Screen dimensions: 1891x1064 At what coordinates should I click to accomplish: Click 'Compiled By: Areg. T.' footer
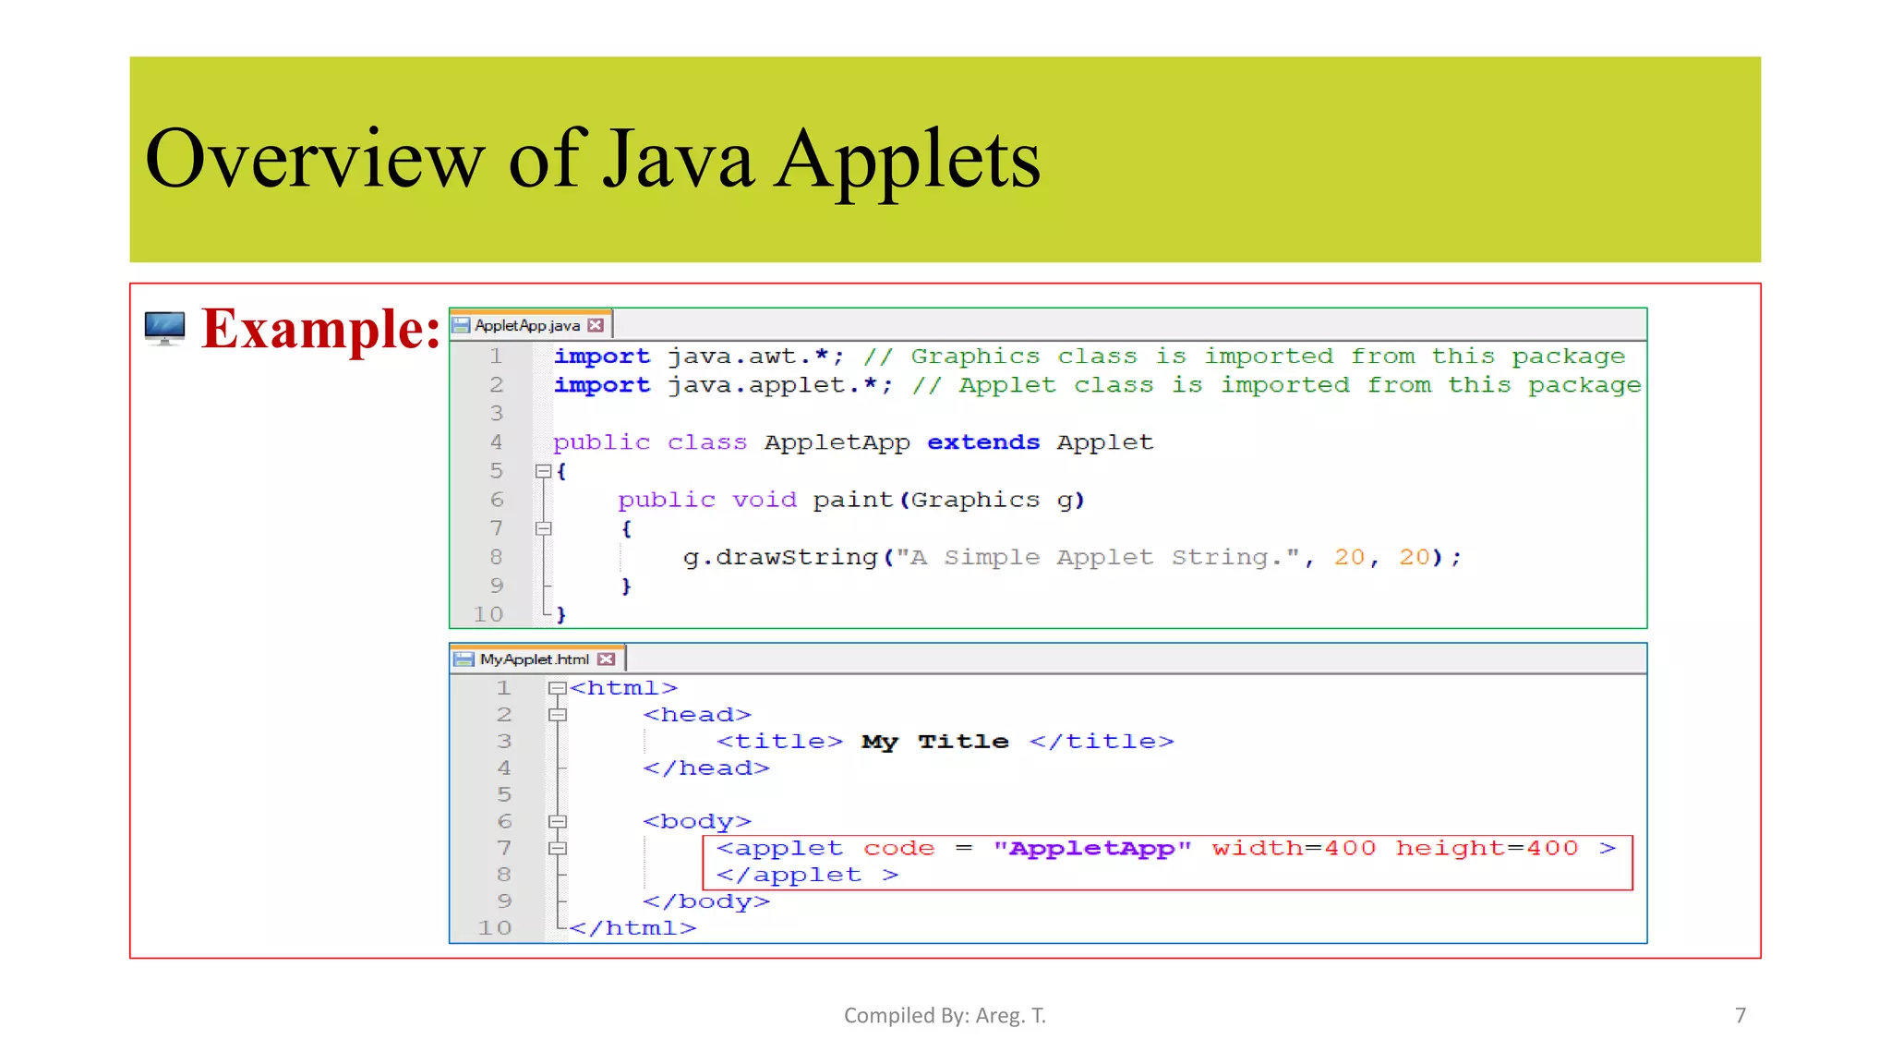[x=945, y=1015]
